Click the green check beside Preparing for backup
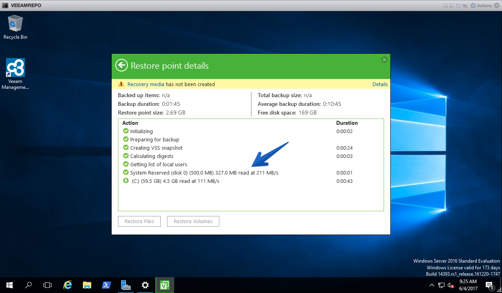This screenshot has width=502, height=293. coord(126,139)
